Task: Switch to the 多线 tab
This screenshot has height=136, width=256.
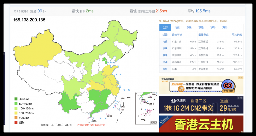Action: coord(189,28)
